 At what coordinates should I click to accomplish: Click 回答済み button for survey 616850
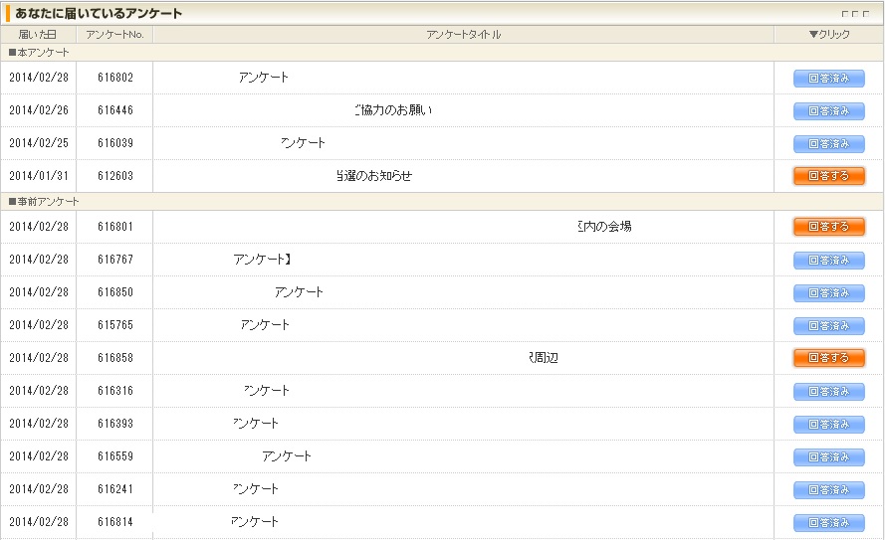tap(828, 293)
